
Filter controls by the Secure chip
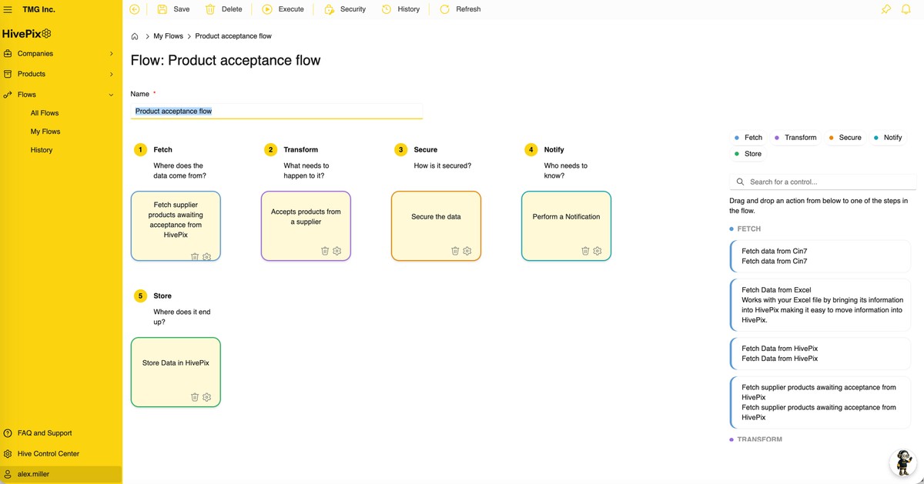click(x=845, y=138)
